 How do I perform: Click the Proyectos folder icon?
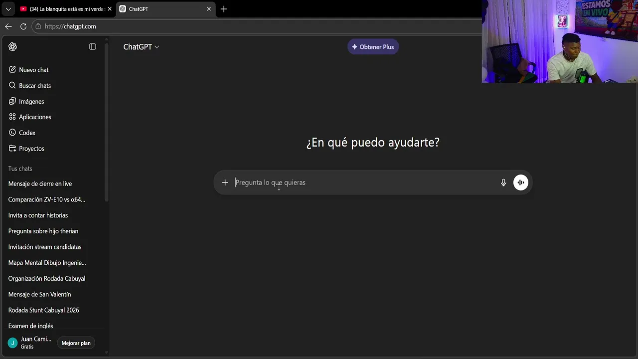tap(12, 149)
